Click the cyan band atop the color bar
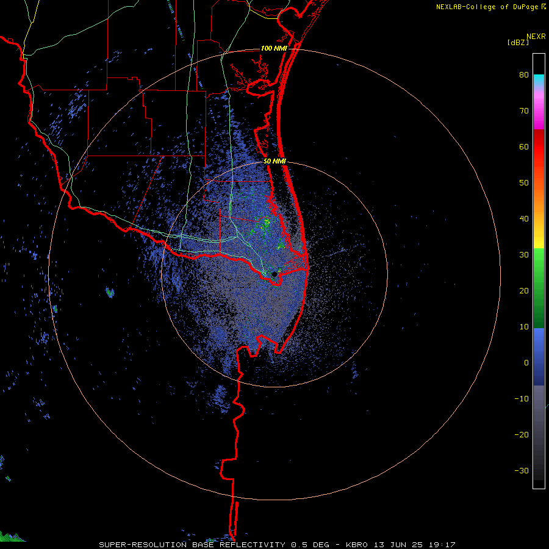The image size is (549, 549). [x=539, y=80]
